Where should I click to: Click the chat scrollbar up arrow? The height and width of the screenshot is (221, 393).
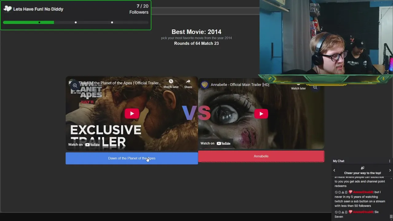[391, 178]
